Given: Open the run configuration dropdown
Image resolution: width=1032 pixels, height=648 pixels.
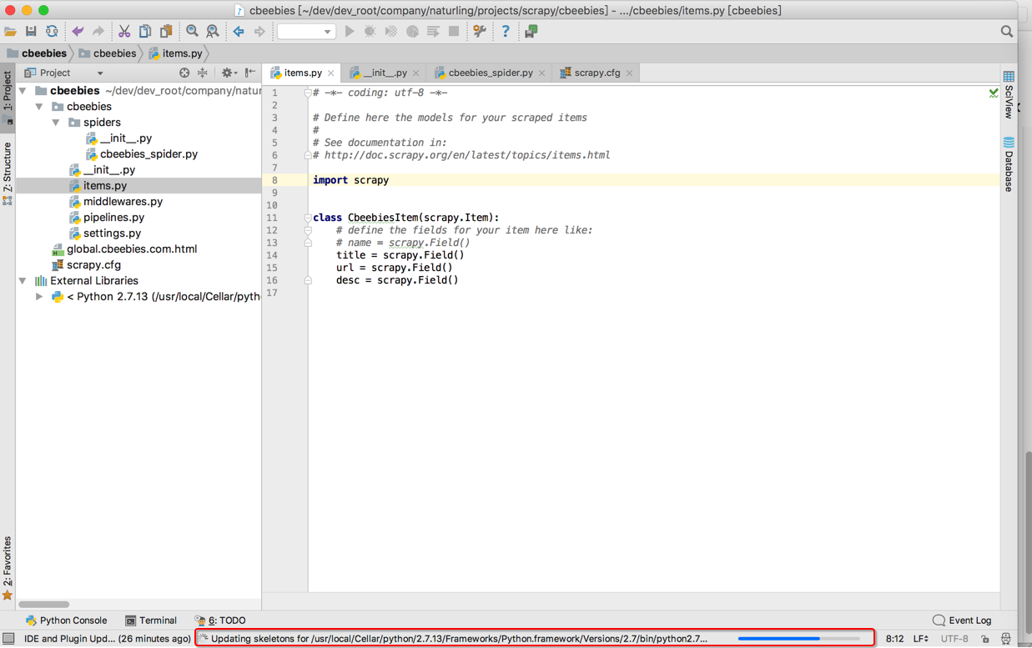Looking at the screenshot, I should [x=306, y=32].
